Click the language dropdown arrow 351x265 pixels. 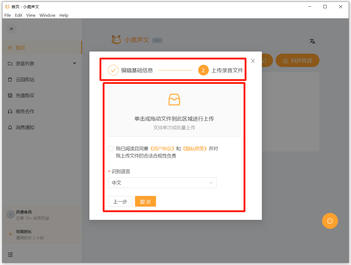(211, 183)
